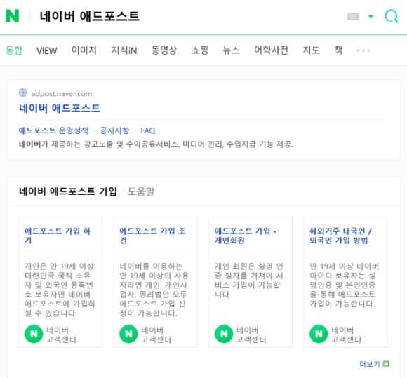Open the 애드포스트 가입 조건 card title

click(x=153, y=236)
